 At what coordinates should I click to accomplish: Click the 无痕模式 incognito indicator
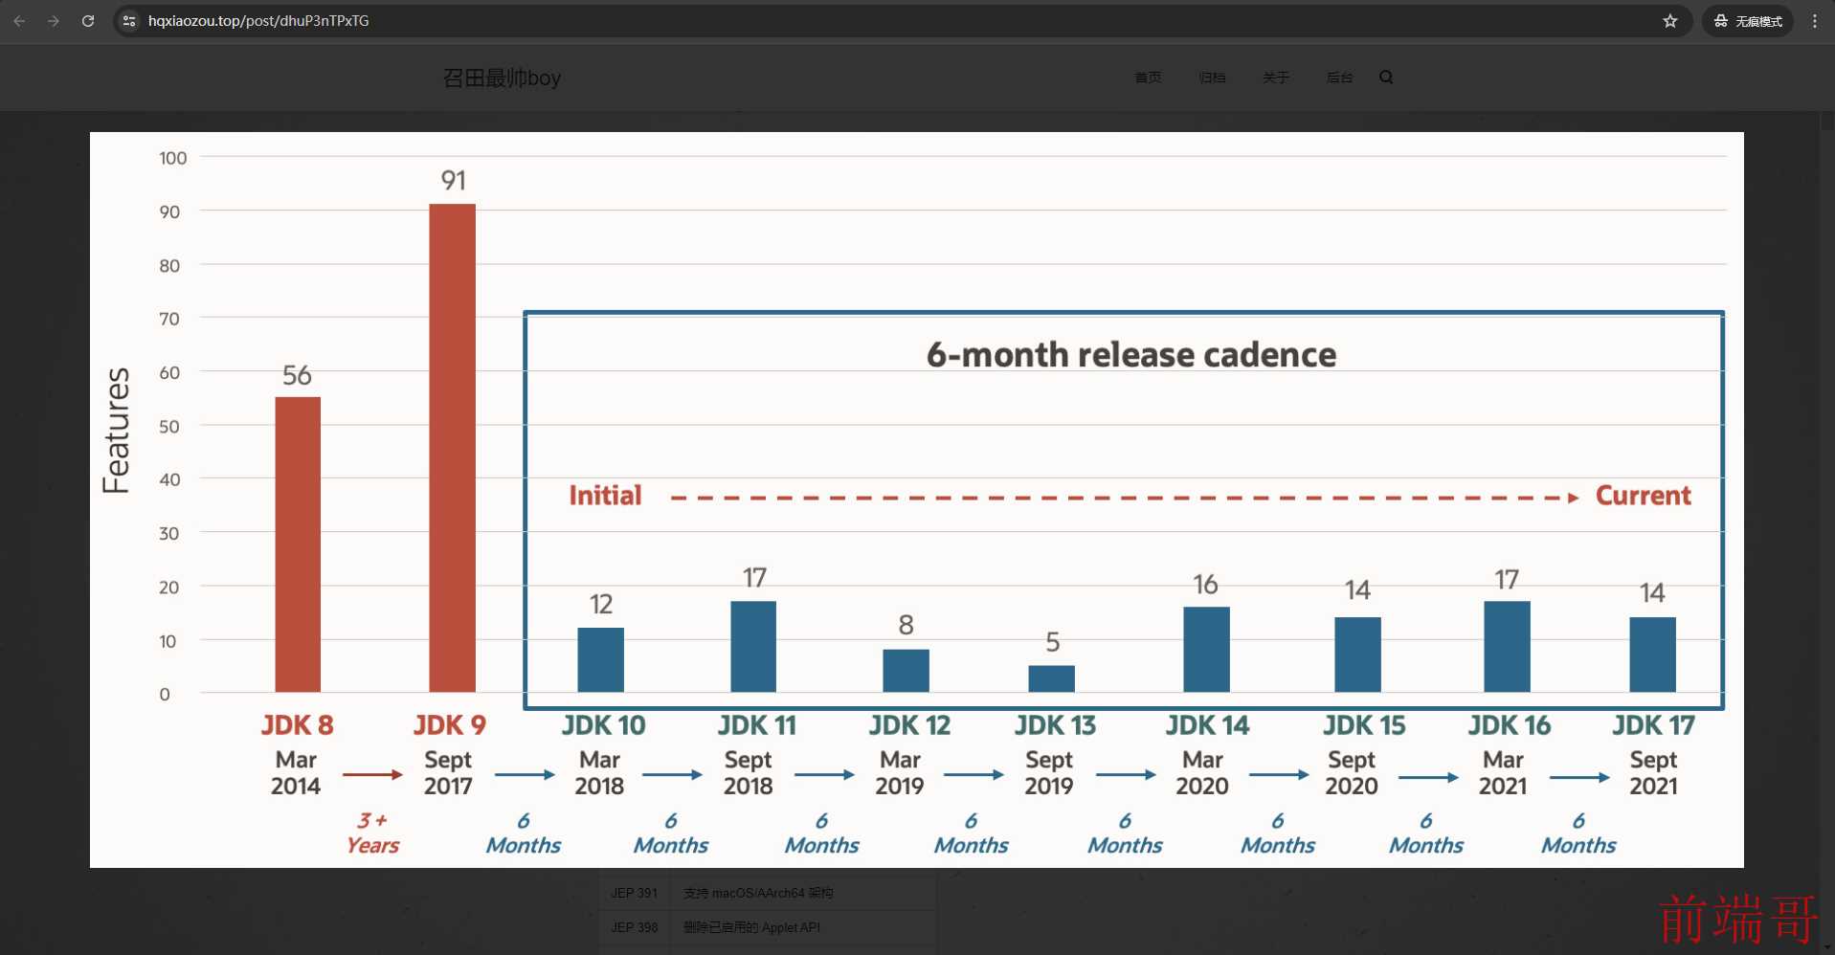pos(1748,21)
